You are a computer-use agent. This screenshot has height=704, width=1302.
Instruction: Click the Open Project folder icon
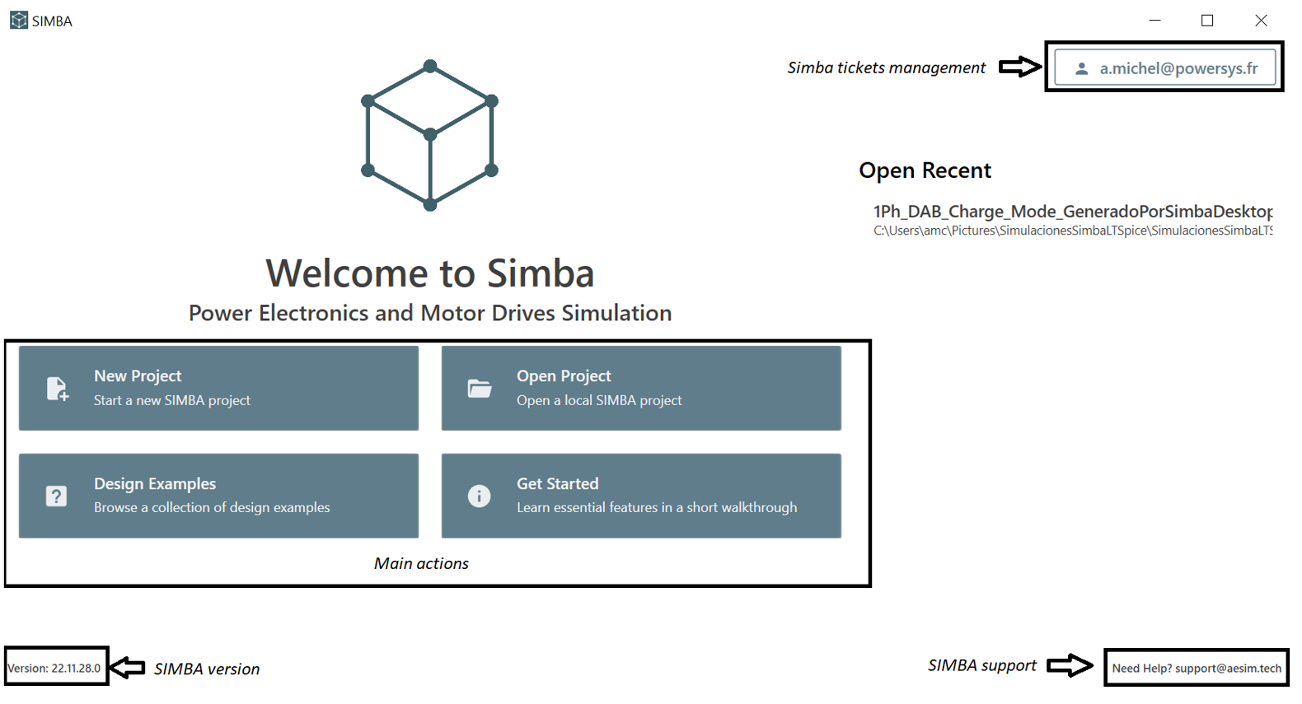480,389
